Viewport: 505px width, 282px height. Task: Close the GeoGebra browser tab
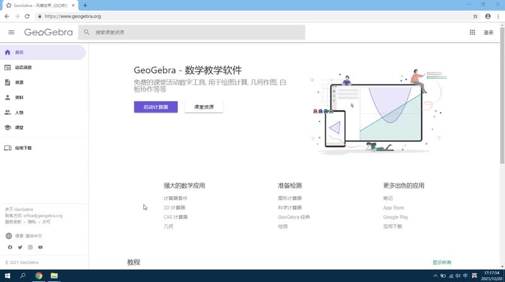pos(73,6)
